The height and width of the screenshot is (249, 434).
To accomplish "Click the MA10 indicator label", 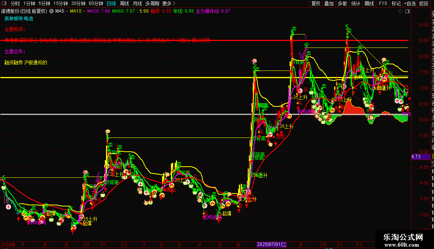I will 78,11.
